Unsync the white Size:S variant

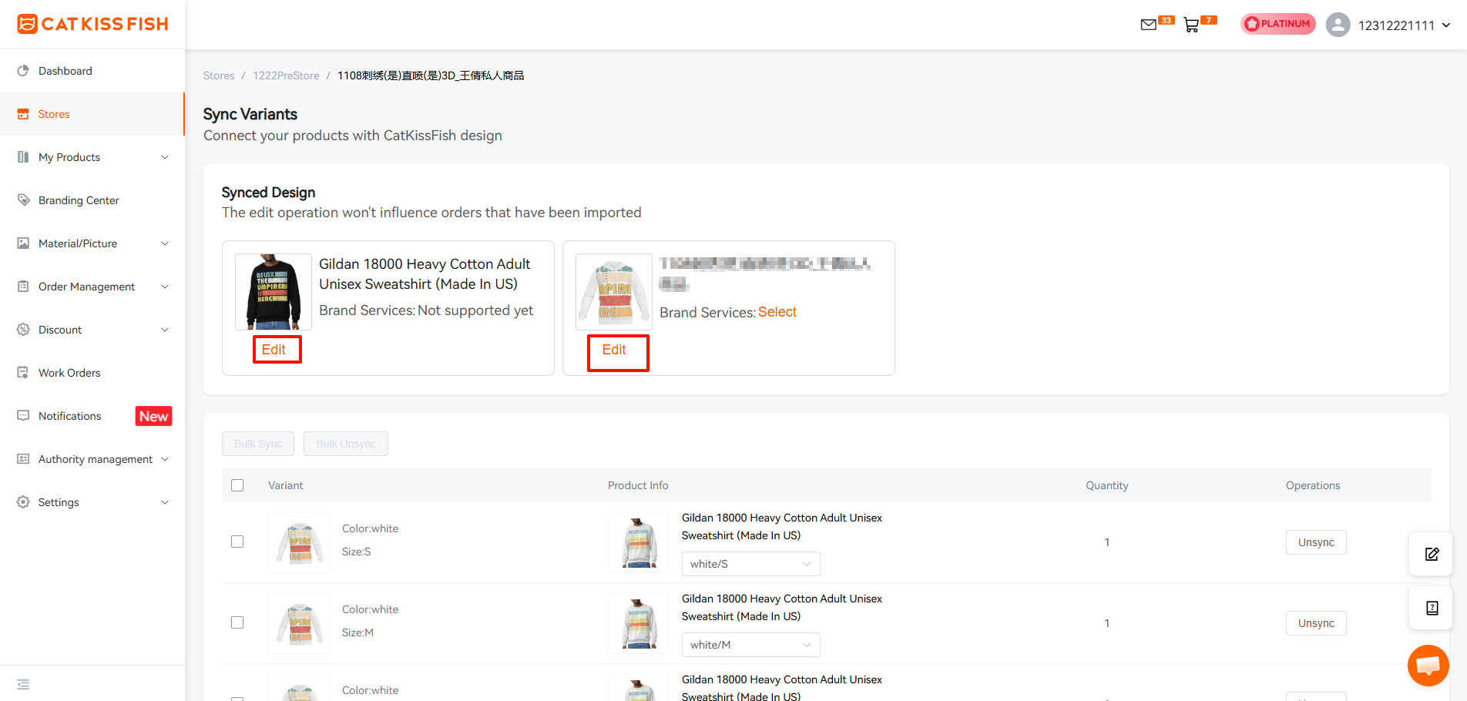1316,542
